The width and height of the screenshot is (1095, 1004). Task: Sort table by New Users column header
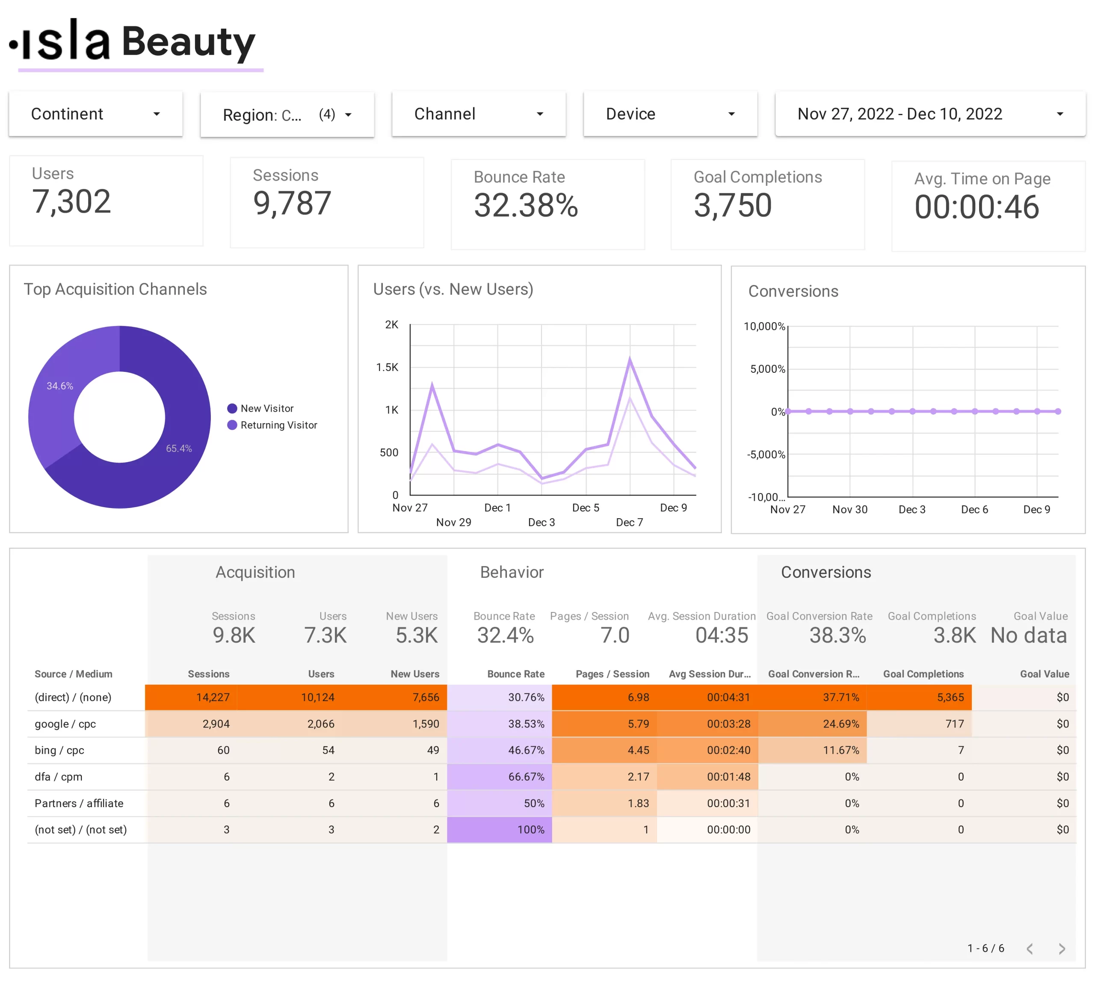click(415, 674)
